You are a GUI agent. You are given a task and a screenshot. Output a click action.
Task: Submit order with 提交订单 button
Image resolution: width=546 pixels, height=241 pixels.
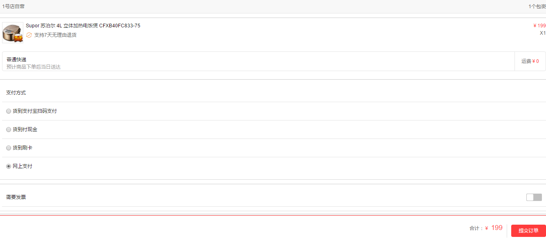pyautogui.click(x=528, y=231)
